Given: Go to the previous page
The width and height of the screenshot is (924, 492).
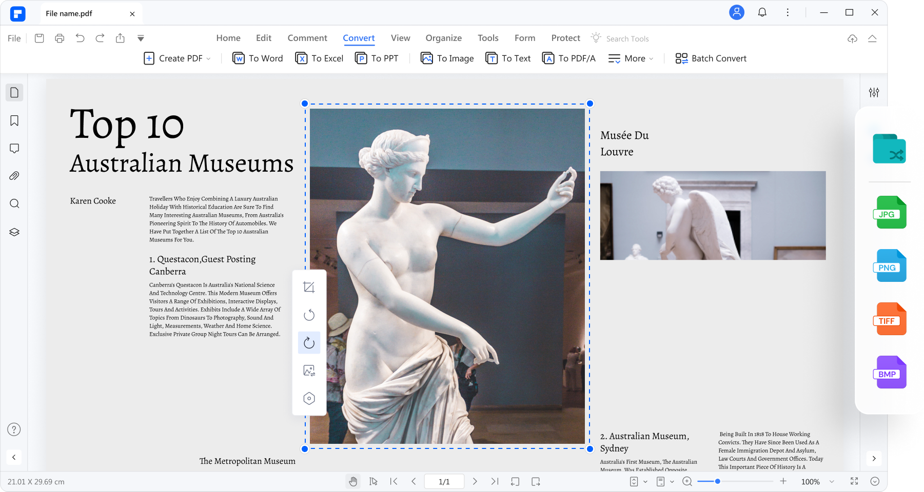Looking at the screenshot, I should pos(414,481).
